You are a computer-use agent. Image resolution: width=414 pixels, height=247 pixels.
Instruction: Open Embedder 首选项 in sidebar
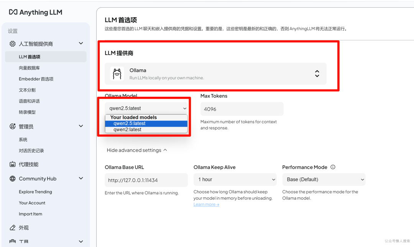36,79
